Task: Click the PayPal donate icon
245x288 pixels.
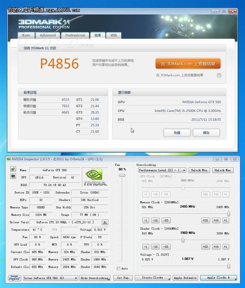Action: 15,278
